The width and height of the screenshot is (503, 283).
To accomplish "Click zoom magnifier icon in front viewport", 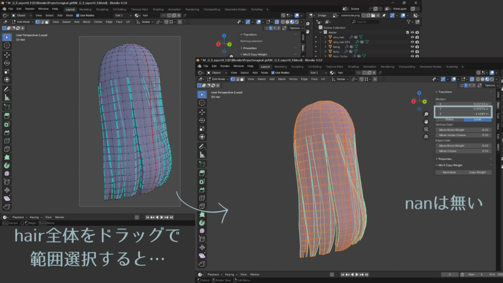I will pos(426,114).
